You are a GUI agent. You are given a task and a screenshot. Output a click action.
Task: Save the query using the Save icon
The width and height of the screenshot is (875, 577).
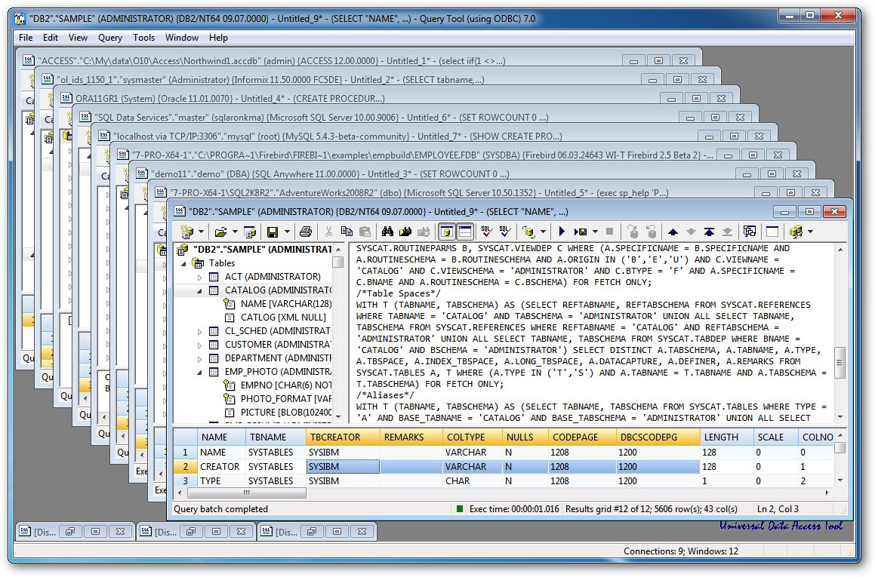coord(274,232)
